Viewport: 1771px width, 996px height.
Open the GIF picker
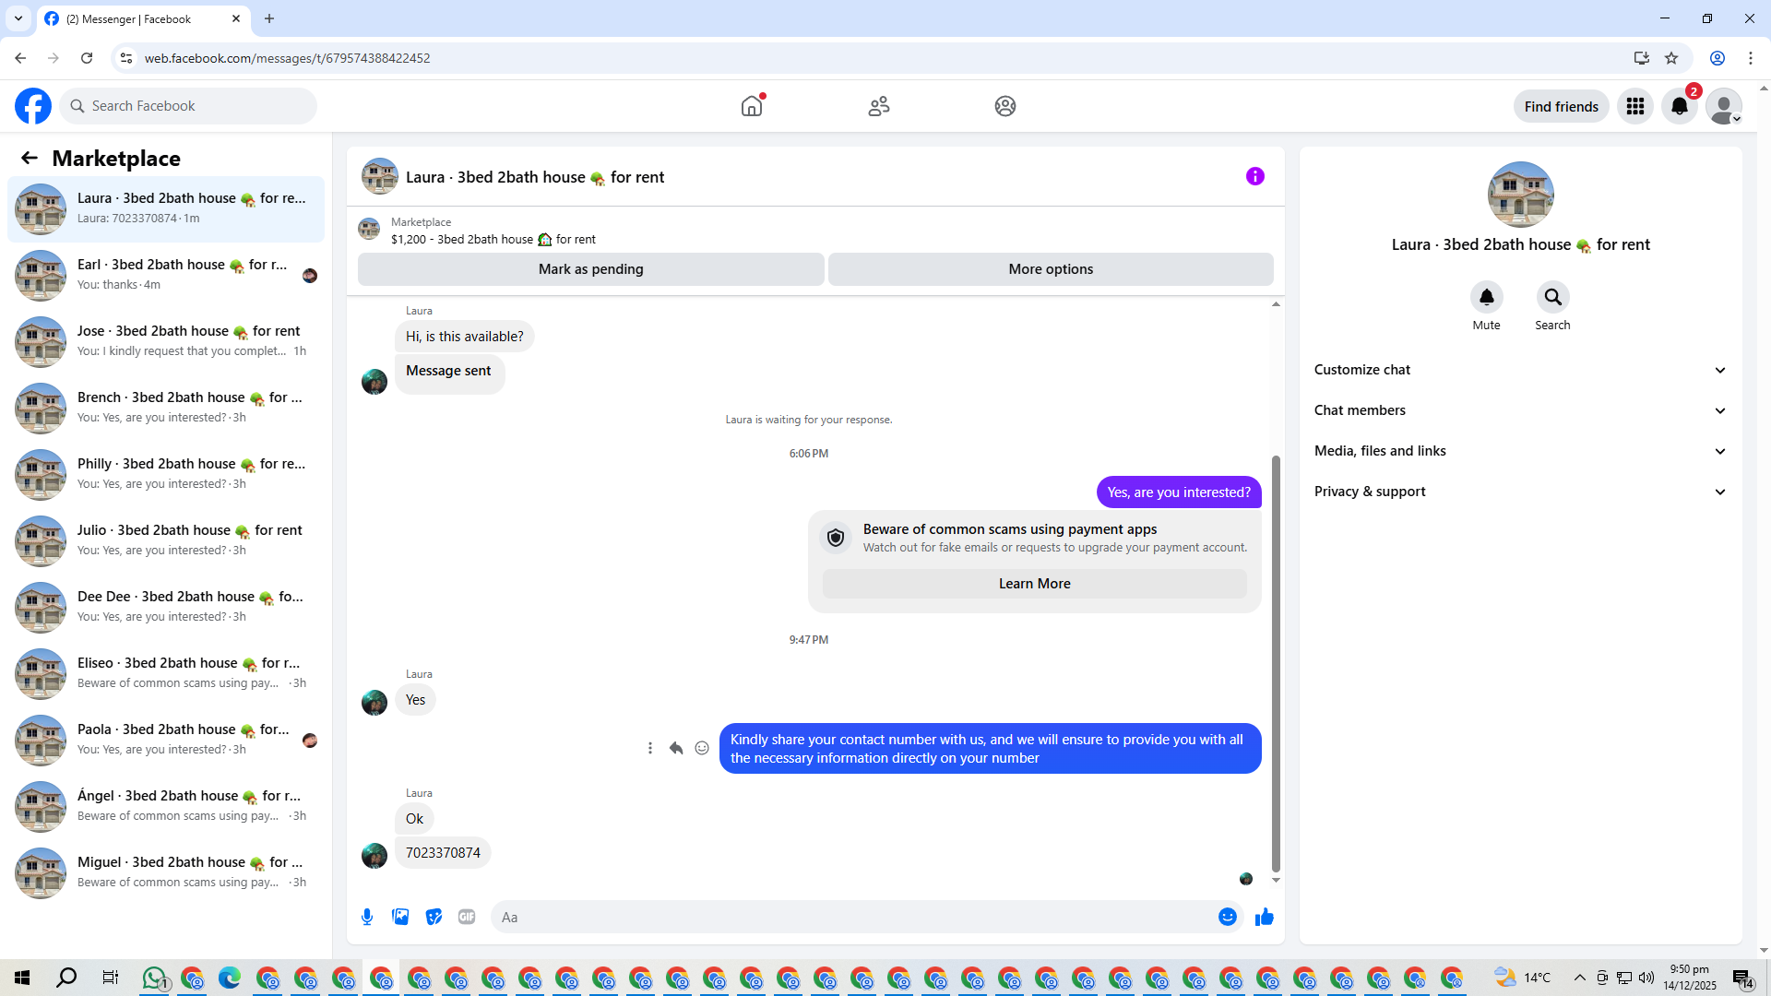(x=467, y=917)
